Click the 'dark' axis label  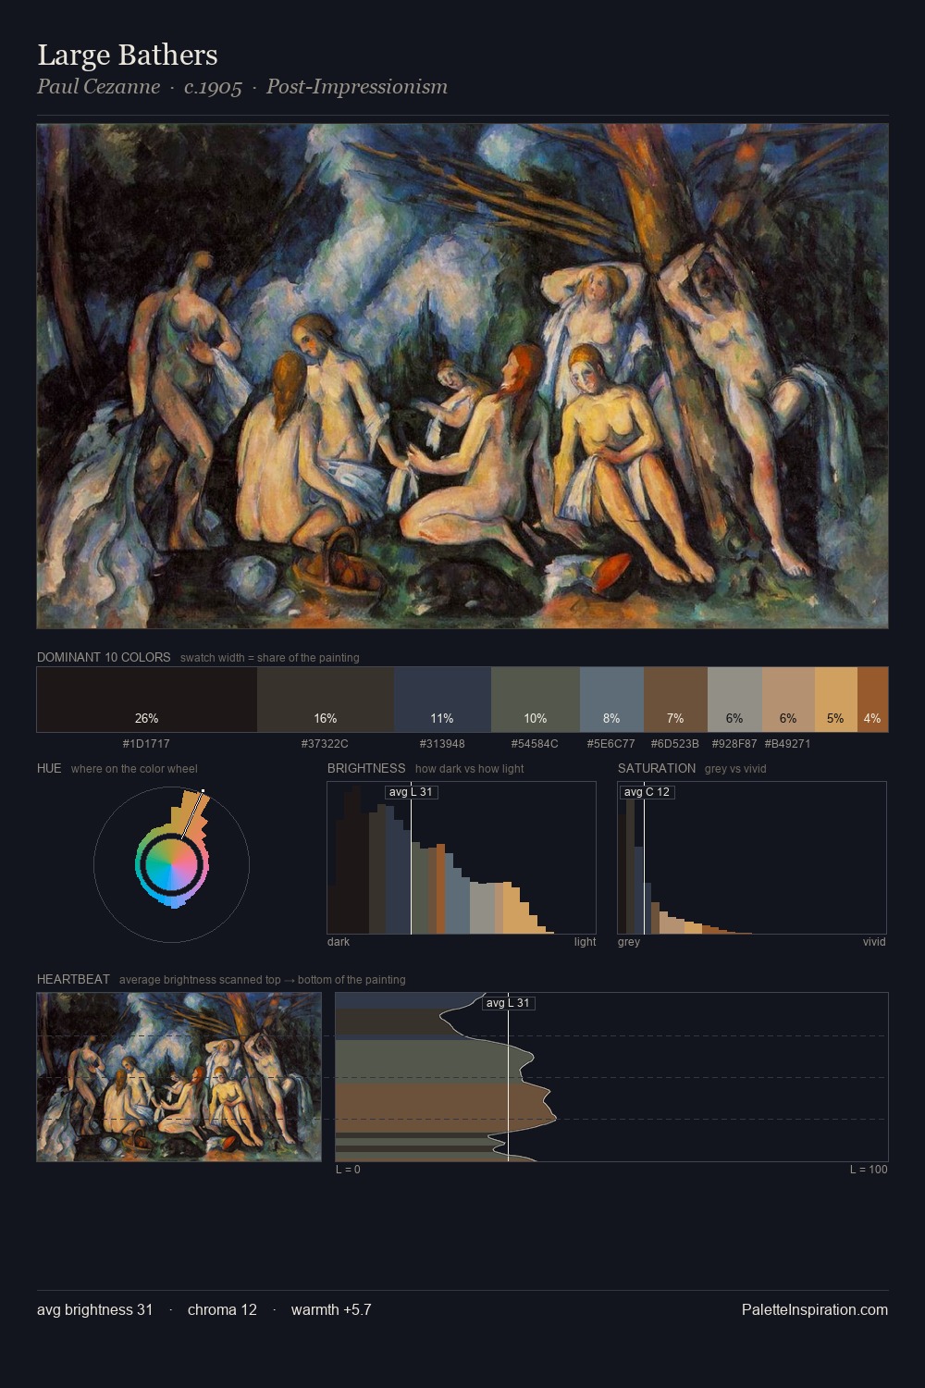pyautogui.click(x=339, y=942)
